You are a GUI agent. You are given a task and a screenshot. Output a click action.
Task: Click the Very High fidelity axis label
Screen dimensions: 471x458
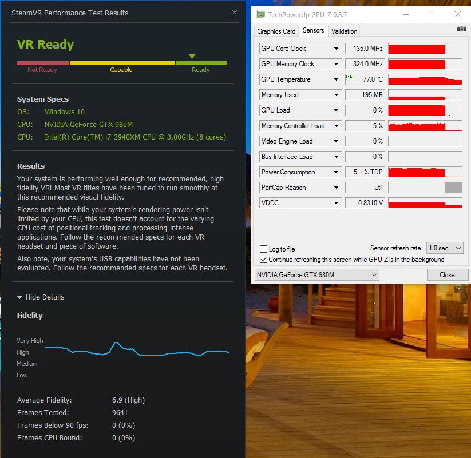pyautogui.click(x=30, y=341)
